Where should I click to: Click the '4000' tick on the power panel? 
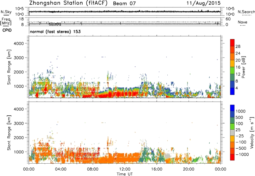click(x=18, y=44)
